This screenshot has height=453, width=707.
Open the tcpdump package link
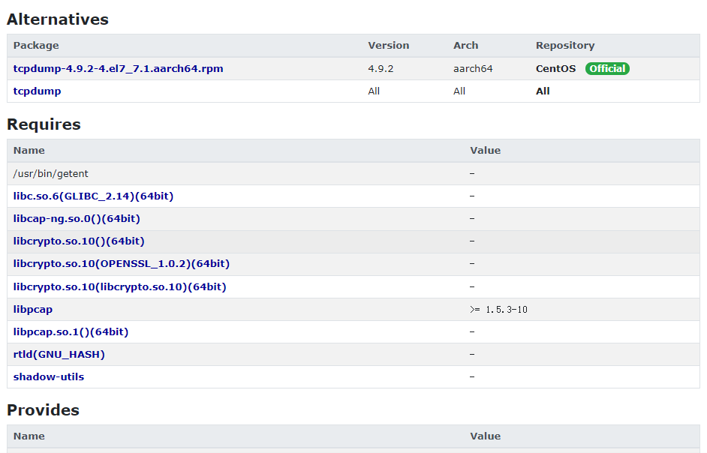pyautogui.click(x=37, y=91)
